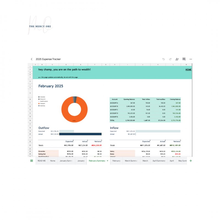
Task: Follow the HOME link in banner
Action: click(188, 70)
